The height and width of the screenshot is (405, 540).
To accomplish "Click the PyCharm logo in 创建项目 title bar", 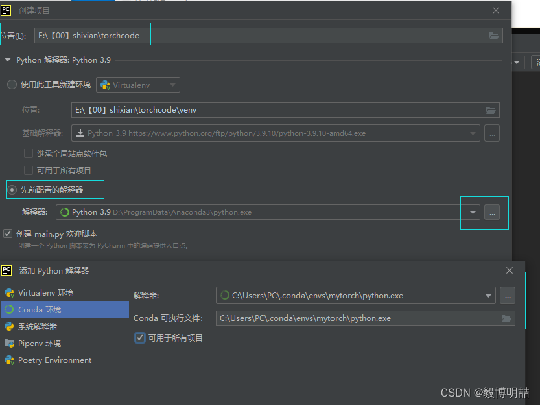I will (6, 10).
